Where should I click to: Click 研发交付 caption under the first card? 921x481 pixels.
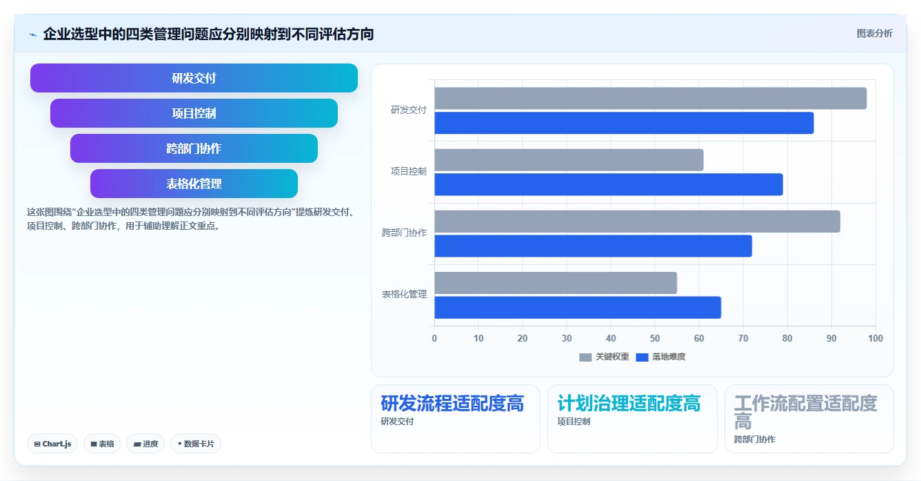pos(397,422)
